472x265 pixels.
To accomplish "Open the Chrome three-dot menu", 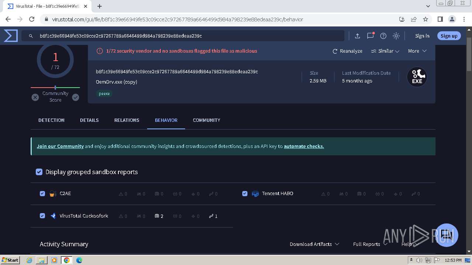I will pos(464,19).
